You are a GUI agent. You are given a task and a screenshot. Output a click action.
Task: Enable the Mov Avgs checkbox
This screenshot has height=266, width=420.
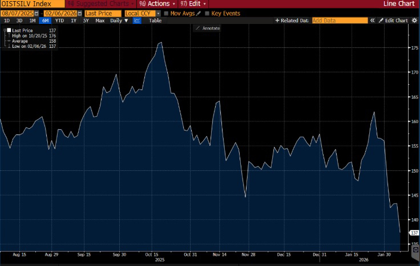(166, 13)
